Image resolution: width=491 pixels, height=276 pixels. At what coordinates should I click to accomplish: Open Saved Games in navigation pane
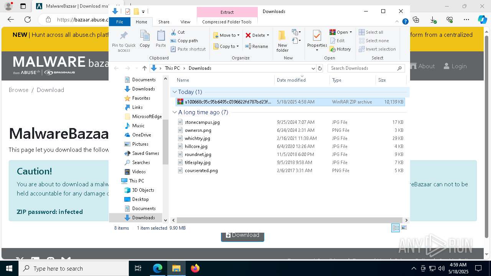pyautogui.click(x=145, y=153)
